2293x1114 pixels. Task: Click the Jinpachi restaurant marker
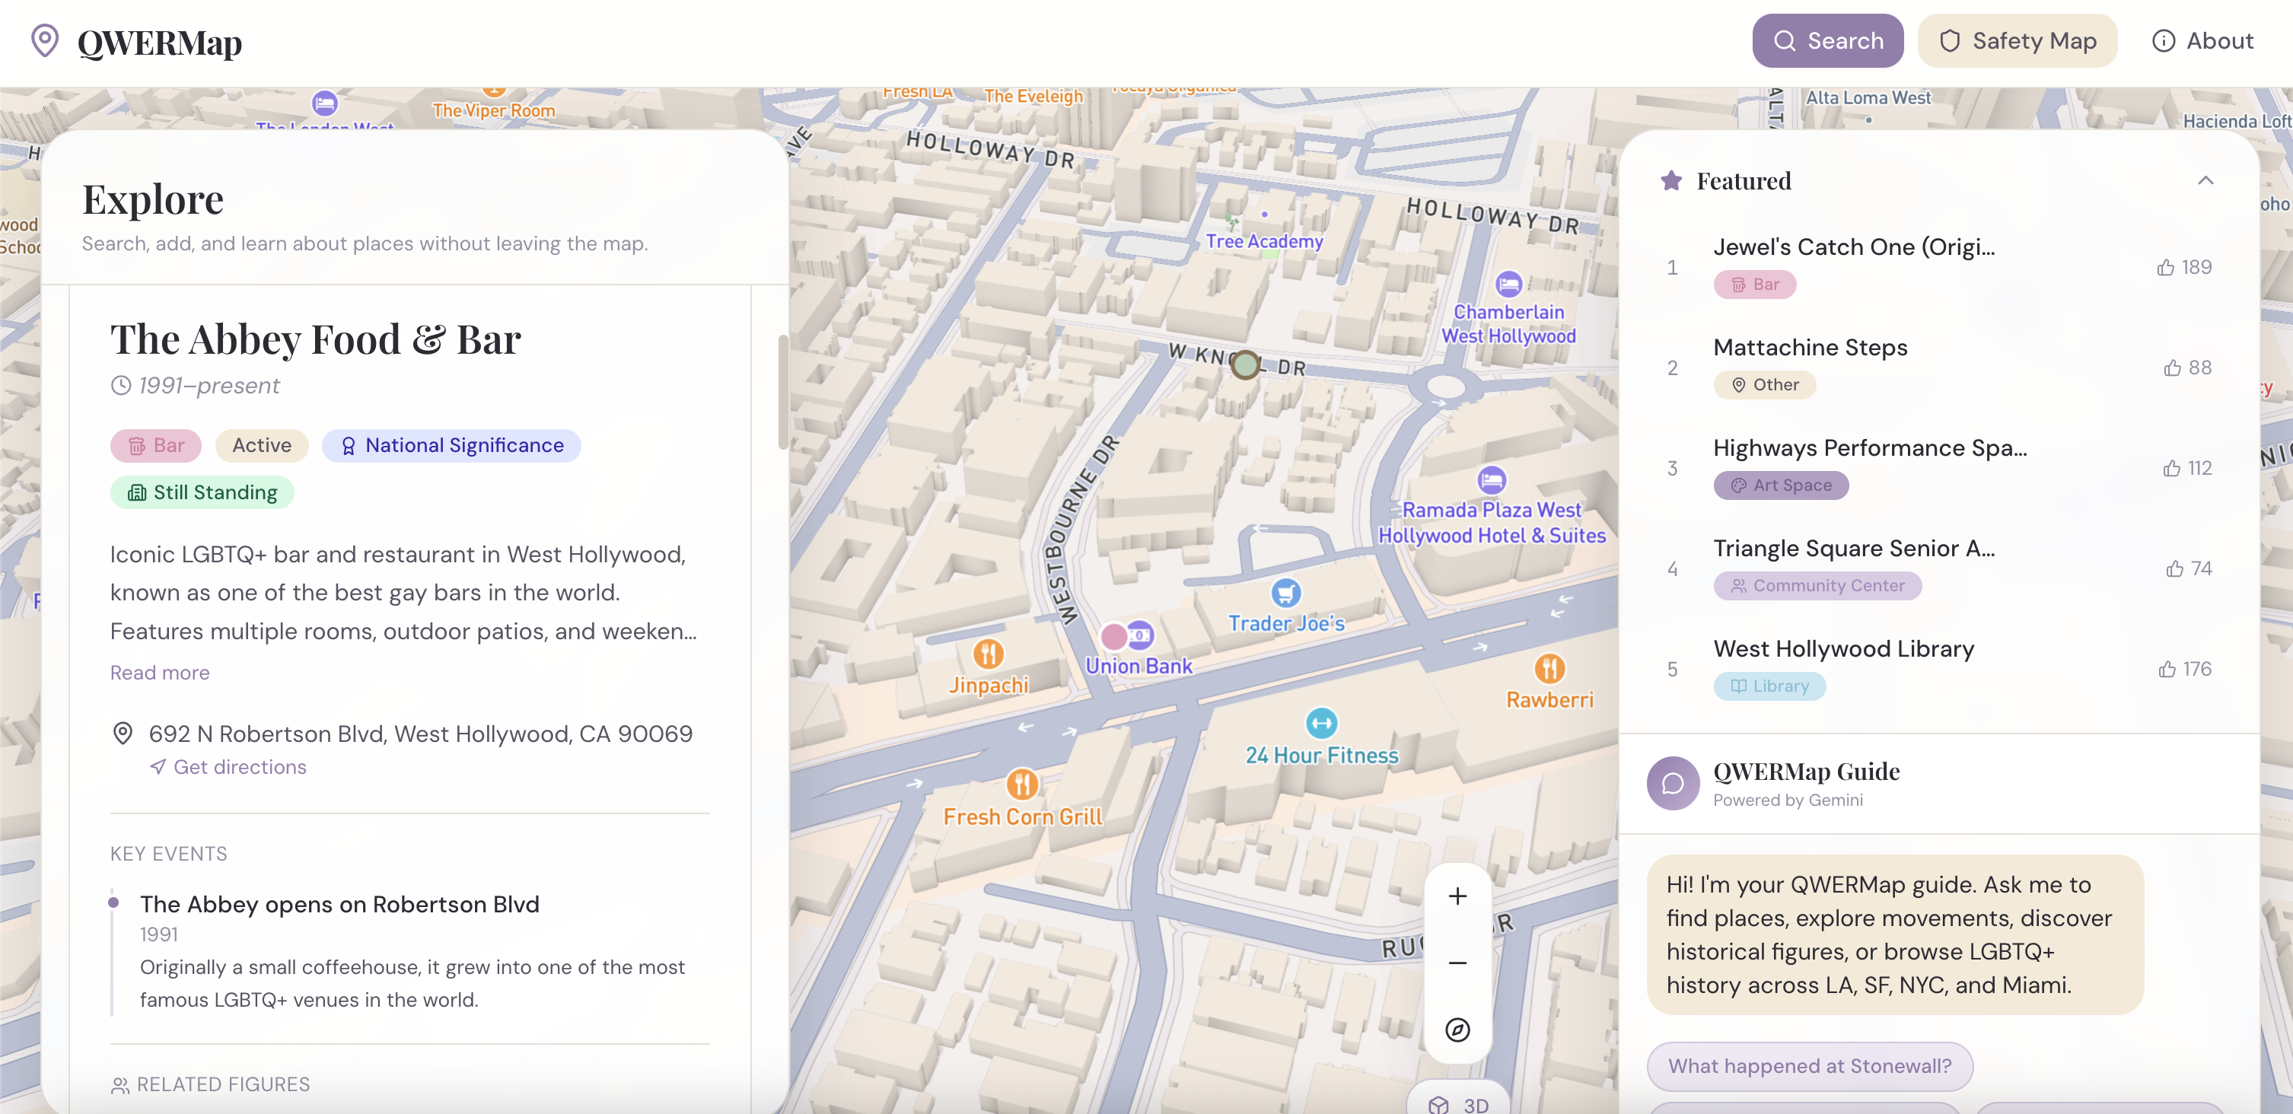click(x=988, y=654)
